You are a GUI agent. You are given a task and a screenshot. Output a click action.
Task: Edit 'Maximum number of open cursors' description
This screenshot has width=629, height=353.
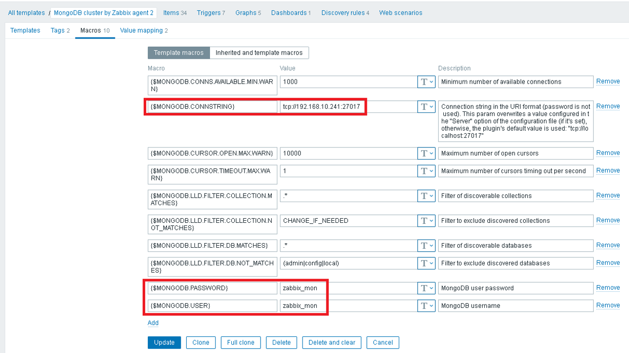[x=516, y=153]
